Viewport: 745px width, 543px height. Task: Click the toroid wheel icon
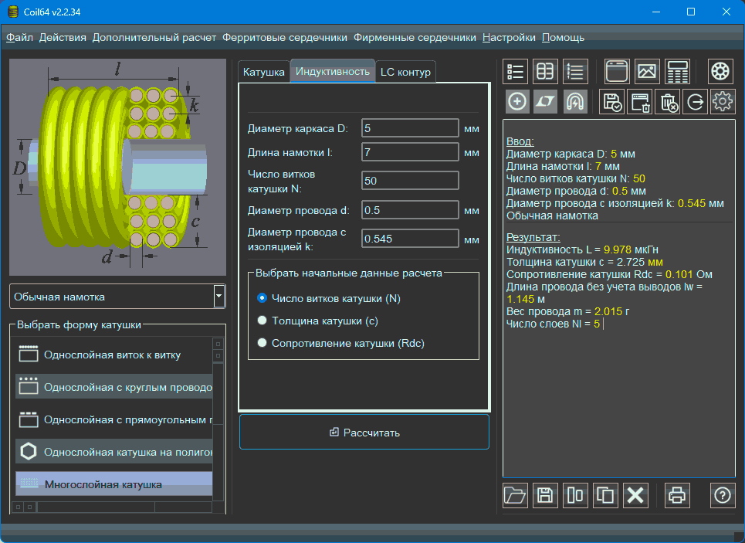[x=720, y=72]
